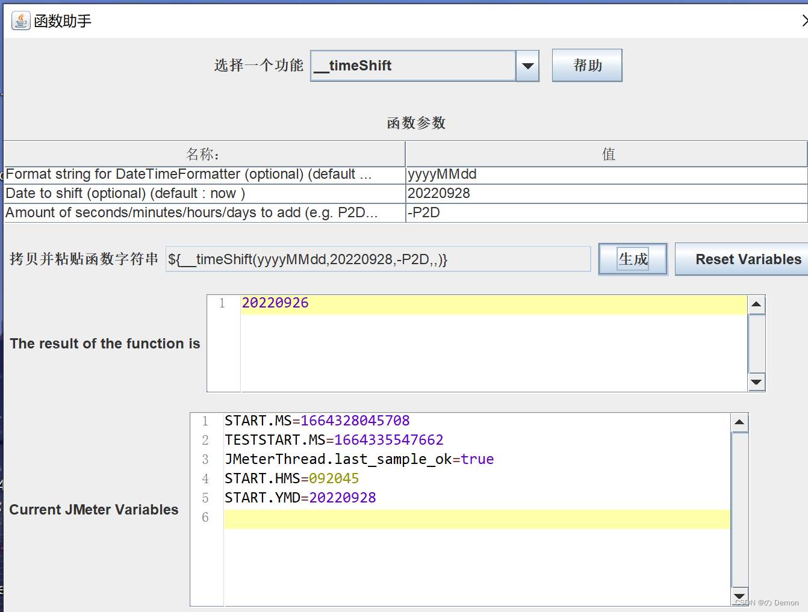This screenshot has width=808, height=612.
Task: Click the 值 column header
Action: tap(607, 154)
